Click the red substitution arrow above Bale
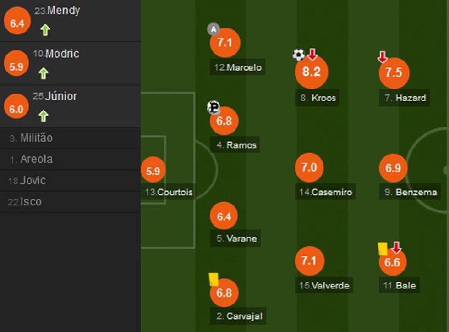Screen dimensions: 449x332 click(396, 248)
